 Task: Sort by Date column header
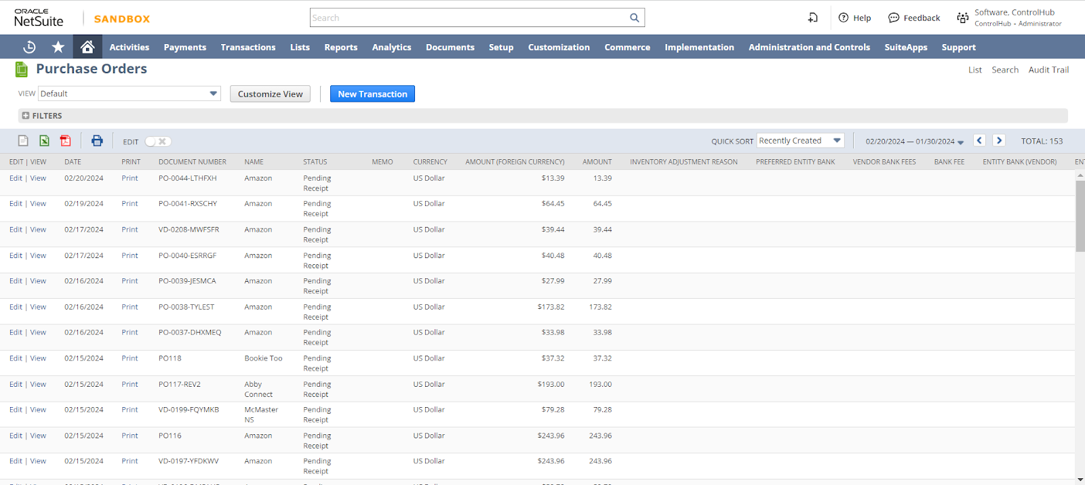[73, 162]
